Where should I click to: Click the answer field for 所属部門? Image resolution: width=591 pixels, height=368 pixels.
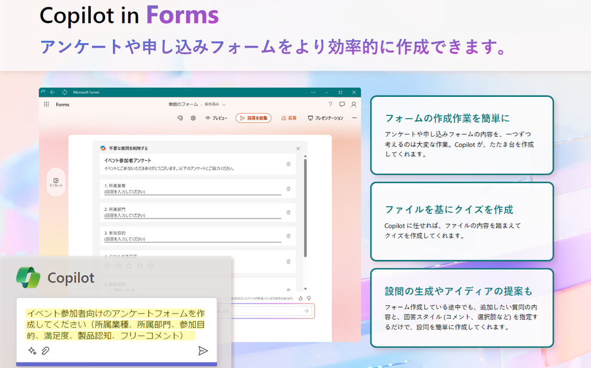pyautogui.click(x=193, y=216)
